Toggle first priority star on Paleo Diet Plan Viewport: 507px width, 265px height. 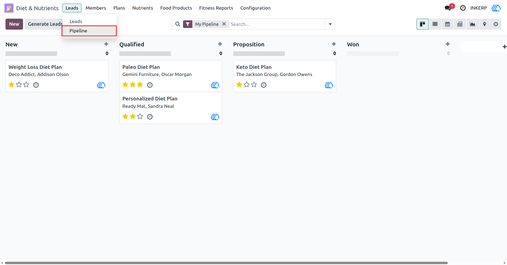(x=125, y=84)
